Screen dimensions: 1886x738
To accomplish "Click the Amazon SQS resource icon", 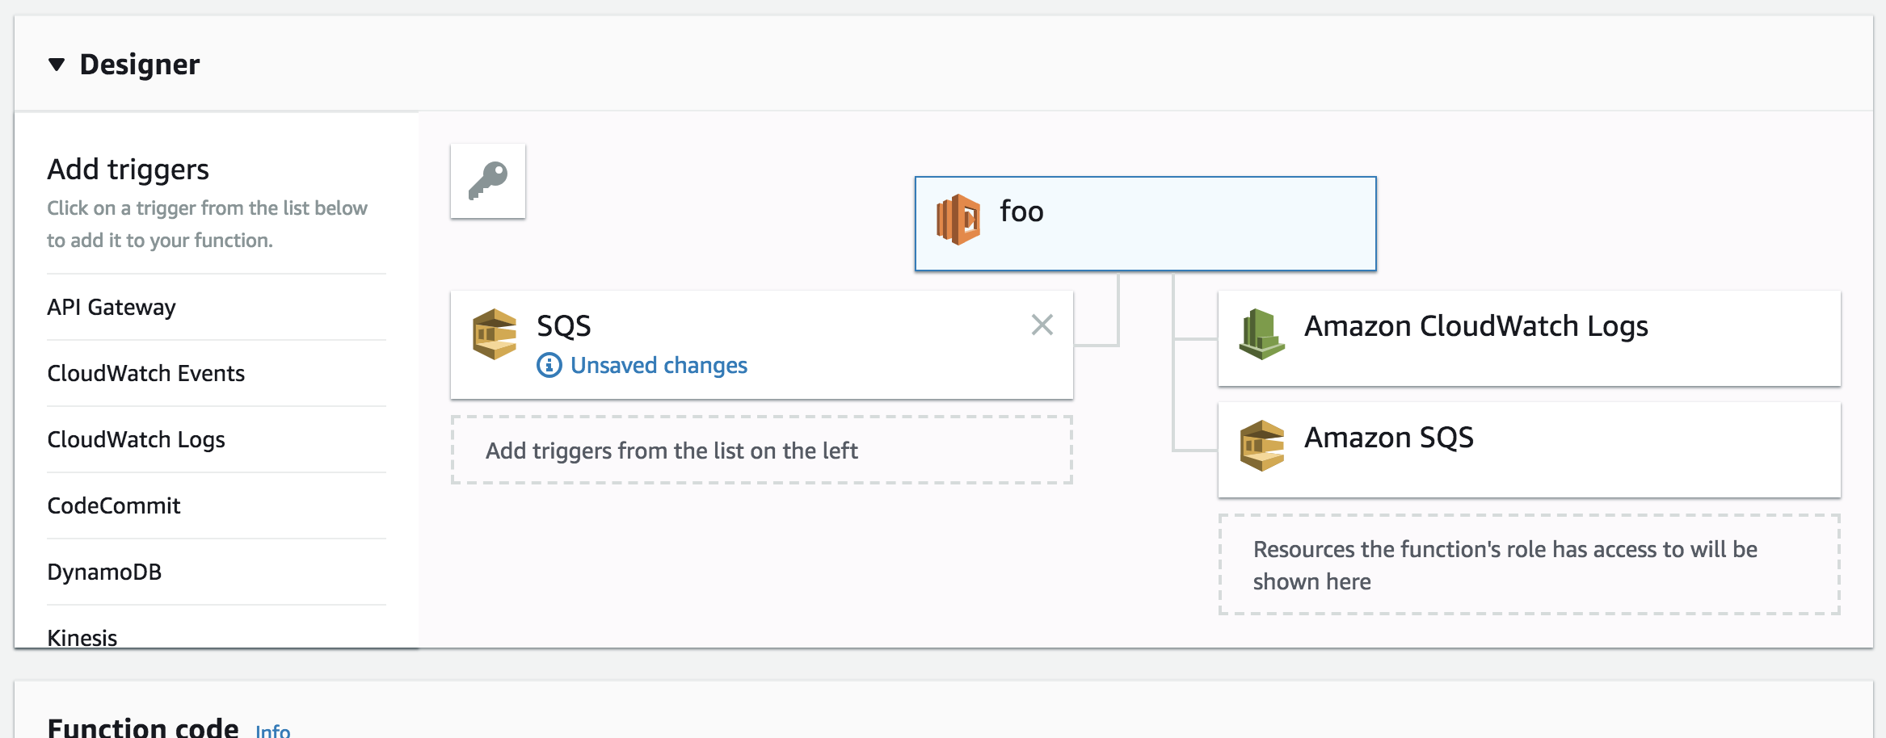I will click(1261, 445).
